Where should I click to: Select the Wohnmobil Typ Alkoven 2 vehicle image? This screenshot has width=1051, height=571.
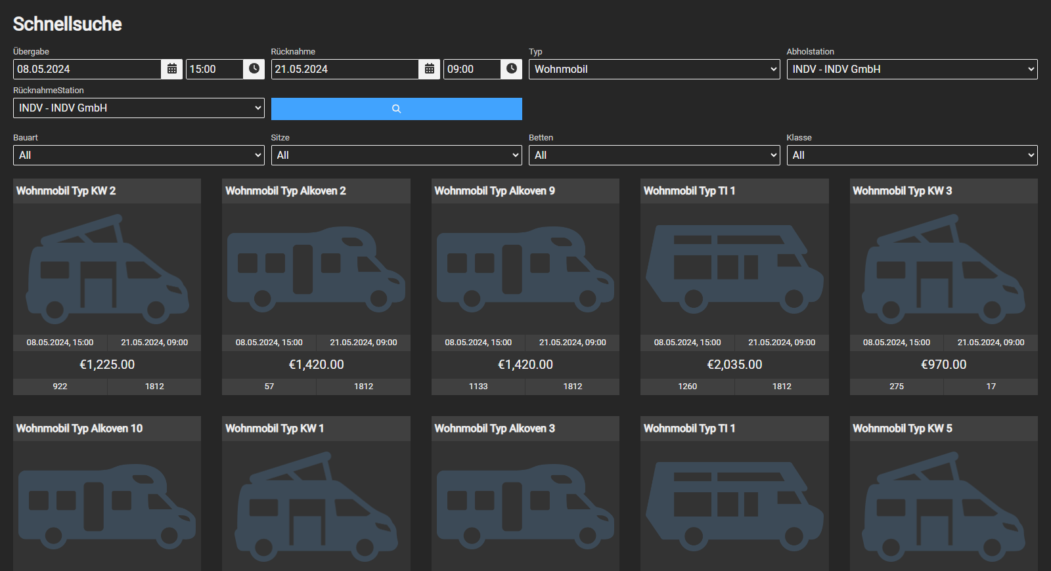coord(316,269)
